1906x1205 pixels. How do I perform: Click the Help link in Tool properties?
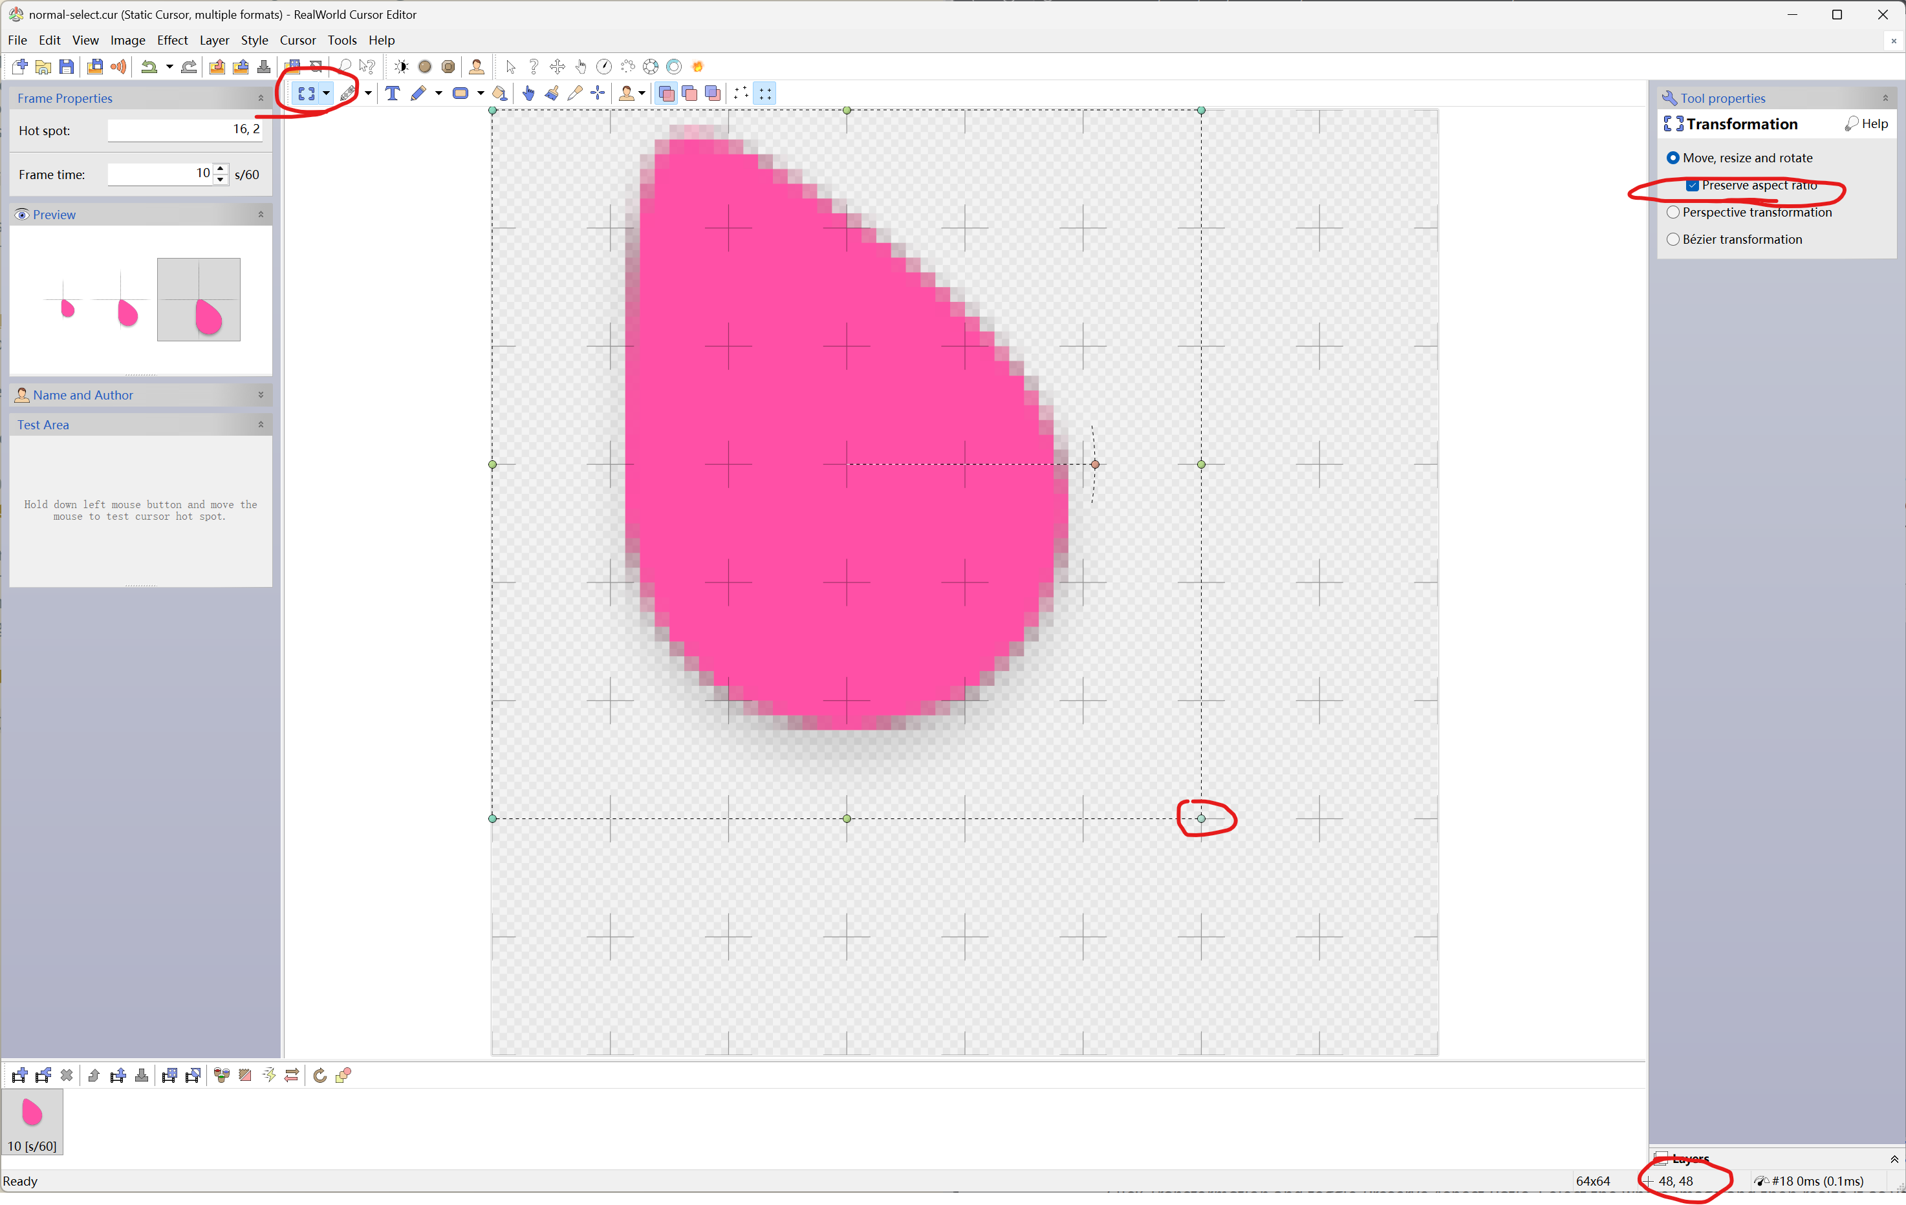[x=1867, y=123]
